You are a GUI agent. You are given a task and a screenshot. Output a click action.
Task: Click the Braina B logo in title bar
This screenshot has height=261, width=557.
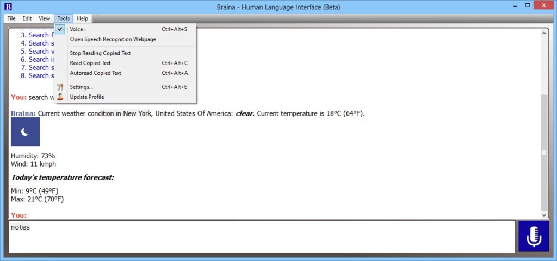[x=8, y=7]
